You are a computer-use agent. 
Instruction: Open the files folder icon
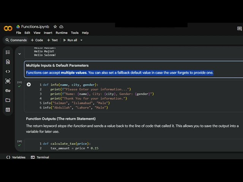(8, 100)
